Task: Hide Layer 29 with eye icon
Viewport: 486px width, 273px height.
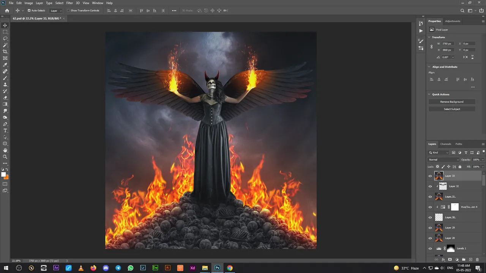Action: 430,228
